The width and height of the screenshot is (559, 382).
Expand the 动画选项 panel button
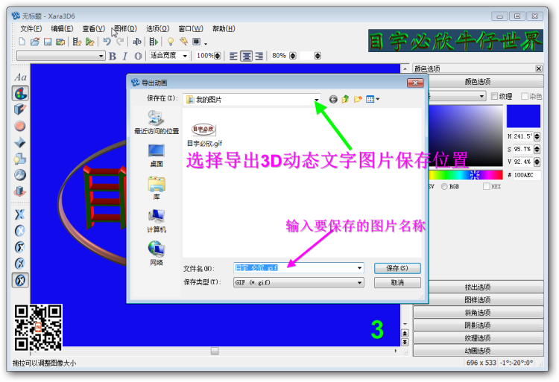(x=478, y=351)
